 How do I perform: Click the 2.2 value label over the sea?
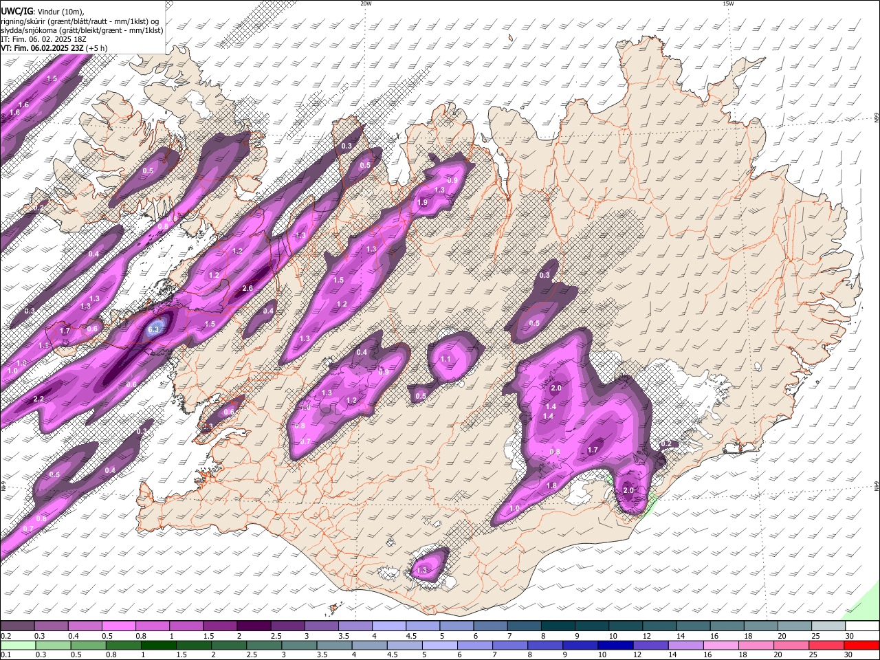tap(38, 399)
